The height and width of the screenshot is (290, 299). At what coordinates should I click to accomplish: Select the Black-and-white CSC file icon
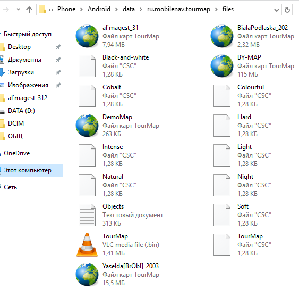[87, 66]
